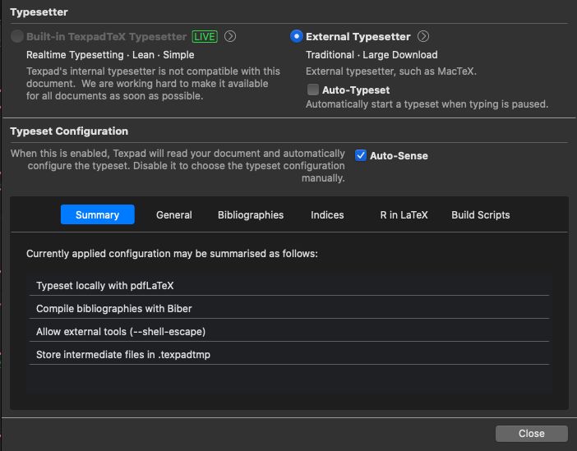Click the Typesetter section heading
The height and width of the screenshot is (451, 577).
(x=39, y=12)
